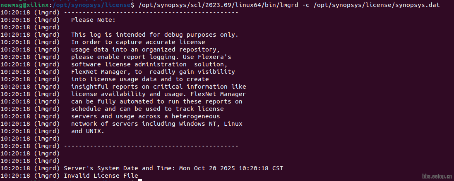Click "software license administration solution" line
This screenshot has height=181, width=454.
click(149, 64)
